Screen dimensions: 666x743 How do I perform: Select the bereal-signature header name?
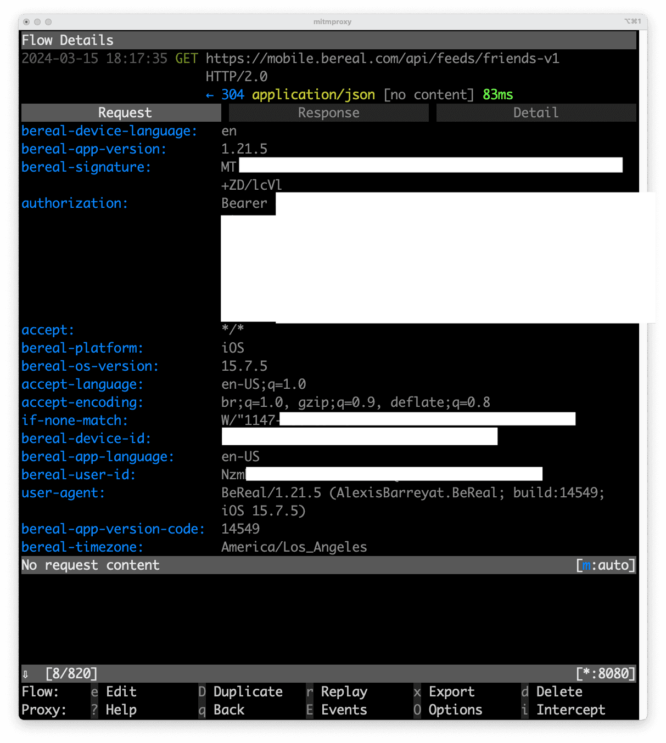click(86, 167)
